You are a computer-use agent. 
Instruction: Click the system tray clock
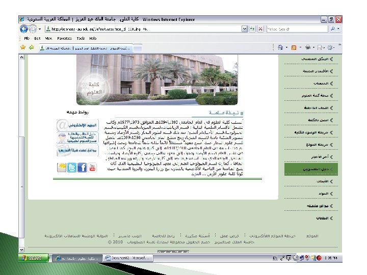[x=331, y=258]
